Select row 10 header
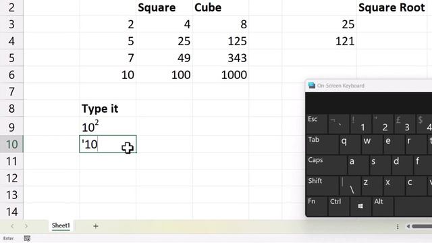This screenshot has width=432, height=243. coord(11,144)
